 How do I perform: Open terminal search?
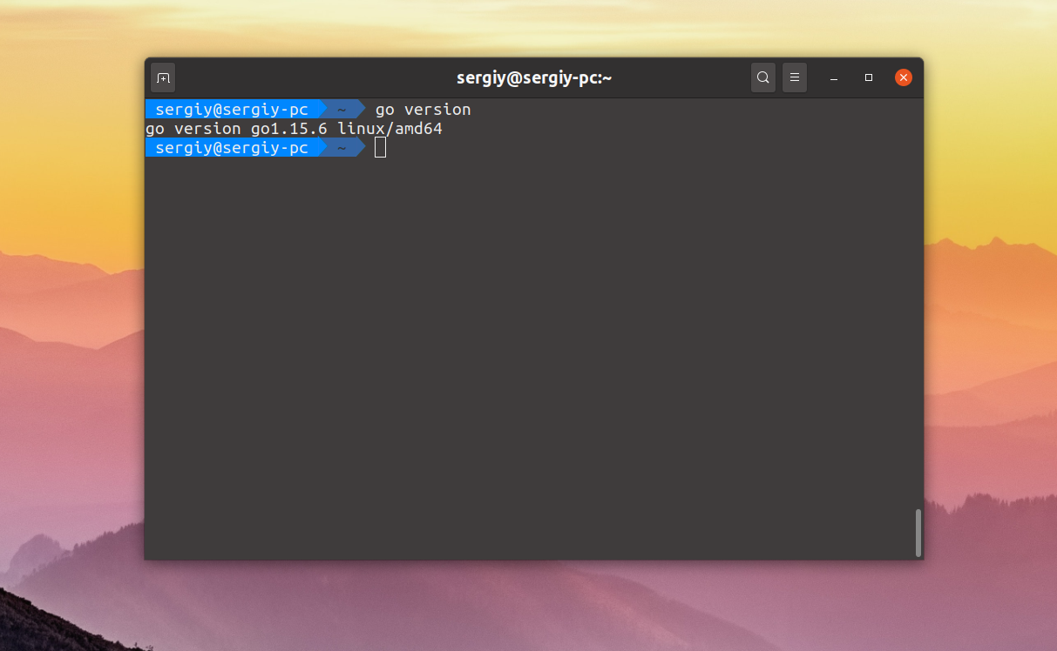click(x=763, y=77)
